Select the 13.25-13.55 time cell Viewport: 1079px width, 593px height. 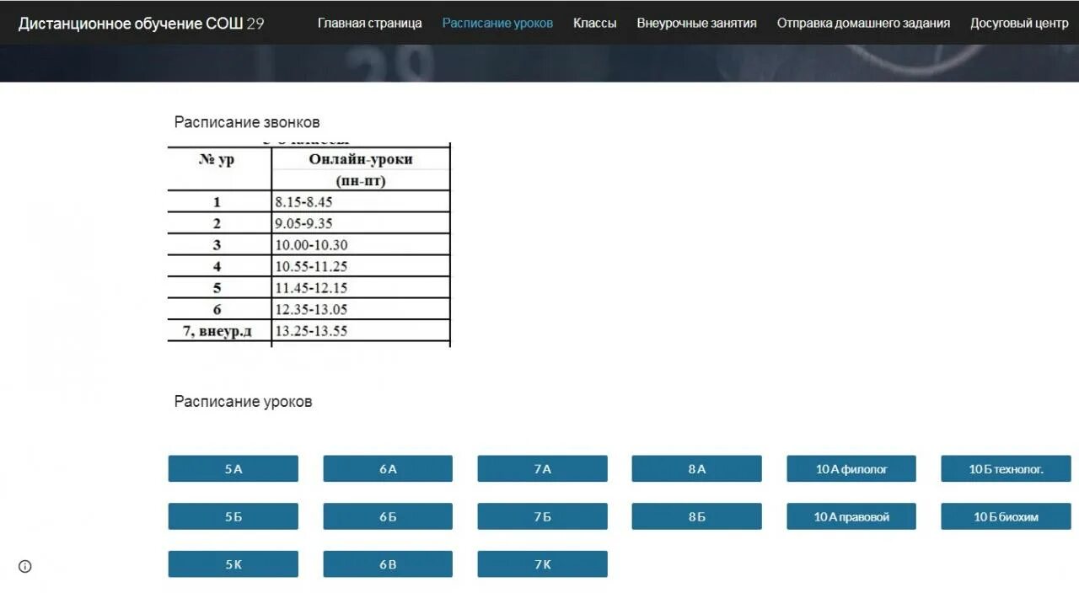[x=361, y=331]
